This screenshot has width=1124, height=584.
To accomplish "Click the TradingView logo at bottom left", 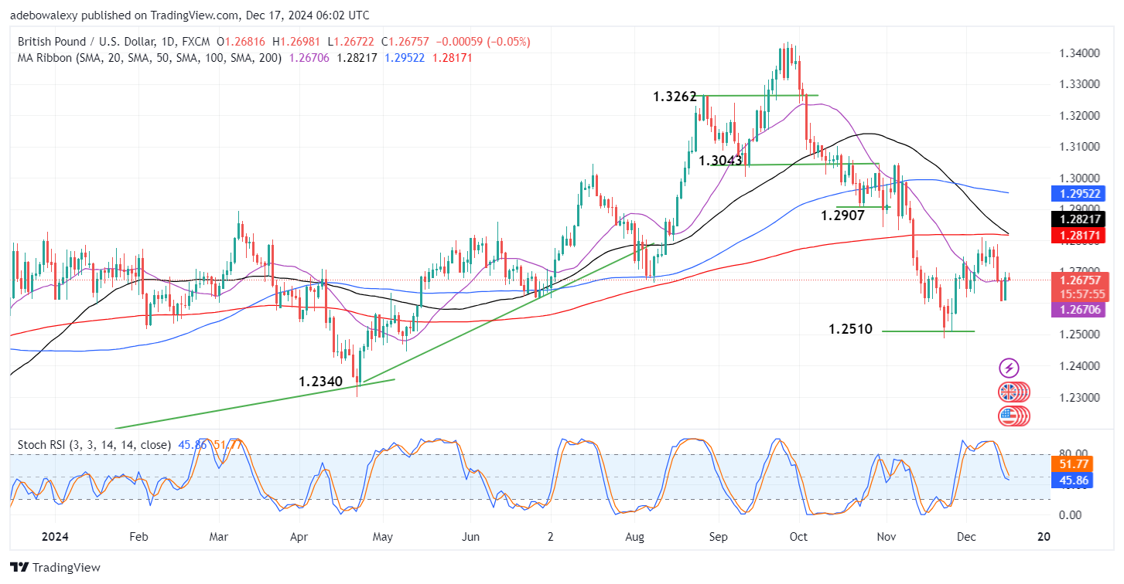I will point(56,568).
